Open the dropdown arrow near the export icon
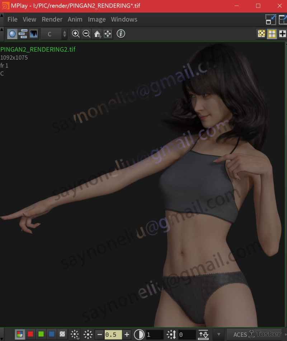Screen dimensions: 287x341 coord(218,335)
